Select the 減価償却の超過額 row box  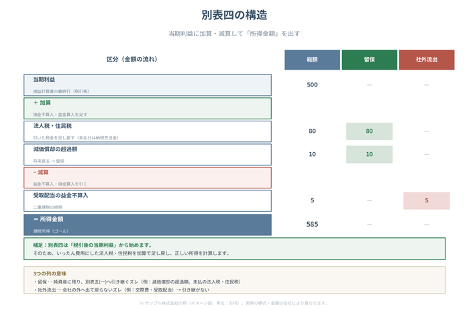tap(148, 154)
